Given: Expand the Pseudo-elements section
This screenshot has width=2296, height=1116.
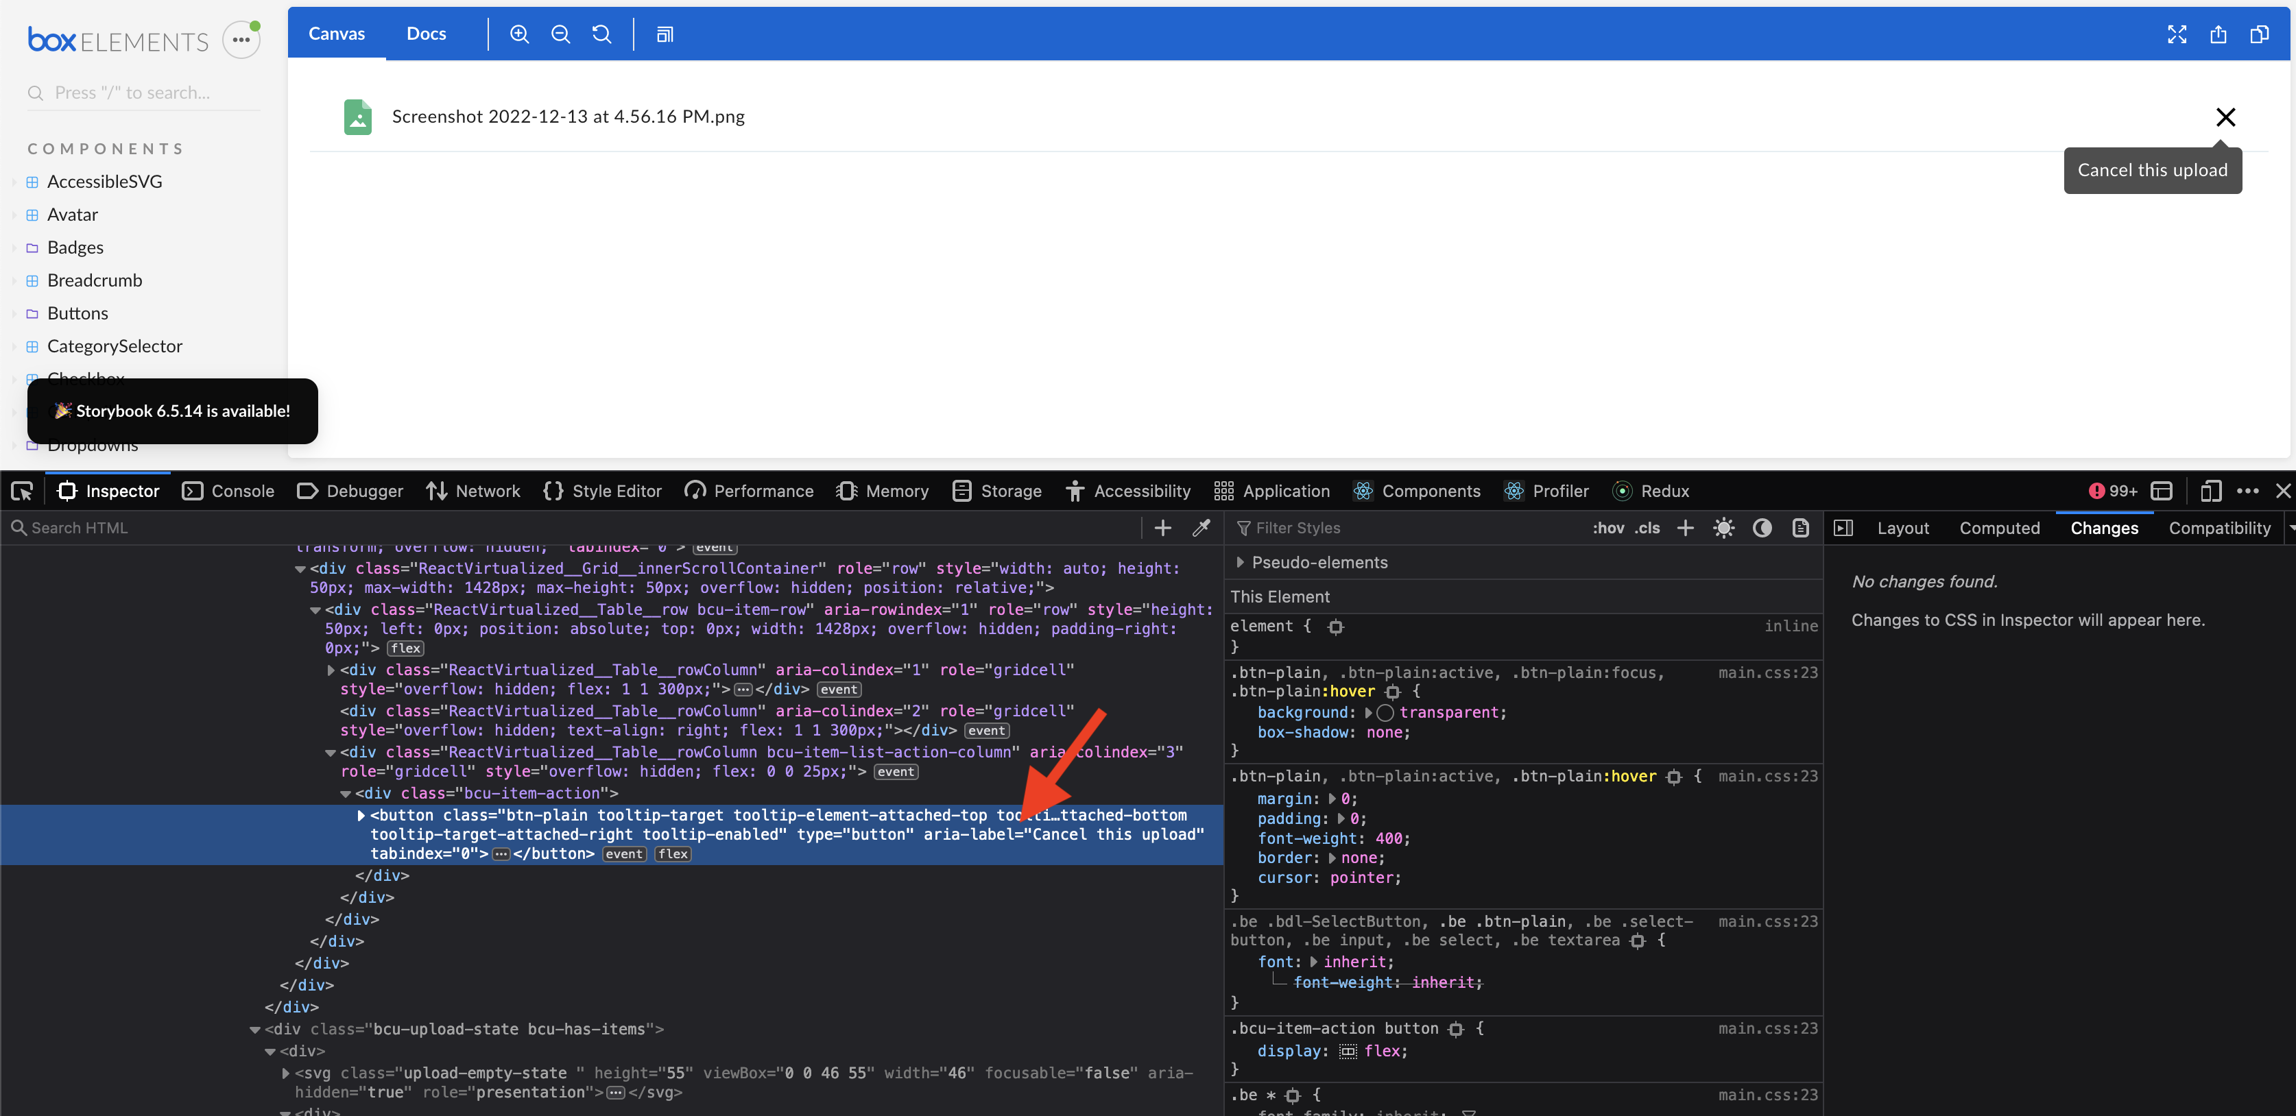Looking at the screenshot, I should click(1239, 562).
